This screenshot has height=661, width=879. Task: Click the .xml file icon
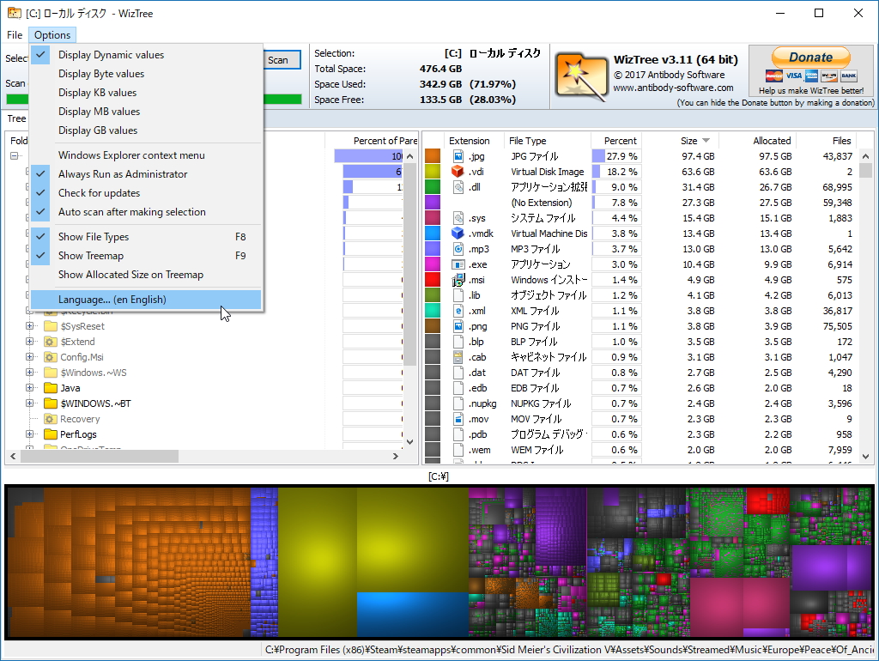tap(458, 311)
